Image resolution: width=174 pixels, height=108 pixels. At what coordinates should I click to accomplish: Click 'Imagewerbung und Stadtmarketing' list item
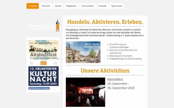pos(126,59)
